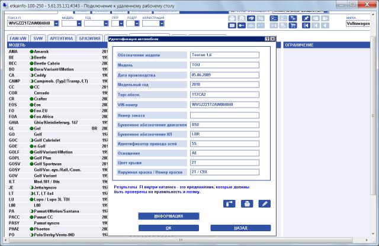Click the ИНФОРМАЦИЯ button

[x=169, y=216]
